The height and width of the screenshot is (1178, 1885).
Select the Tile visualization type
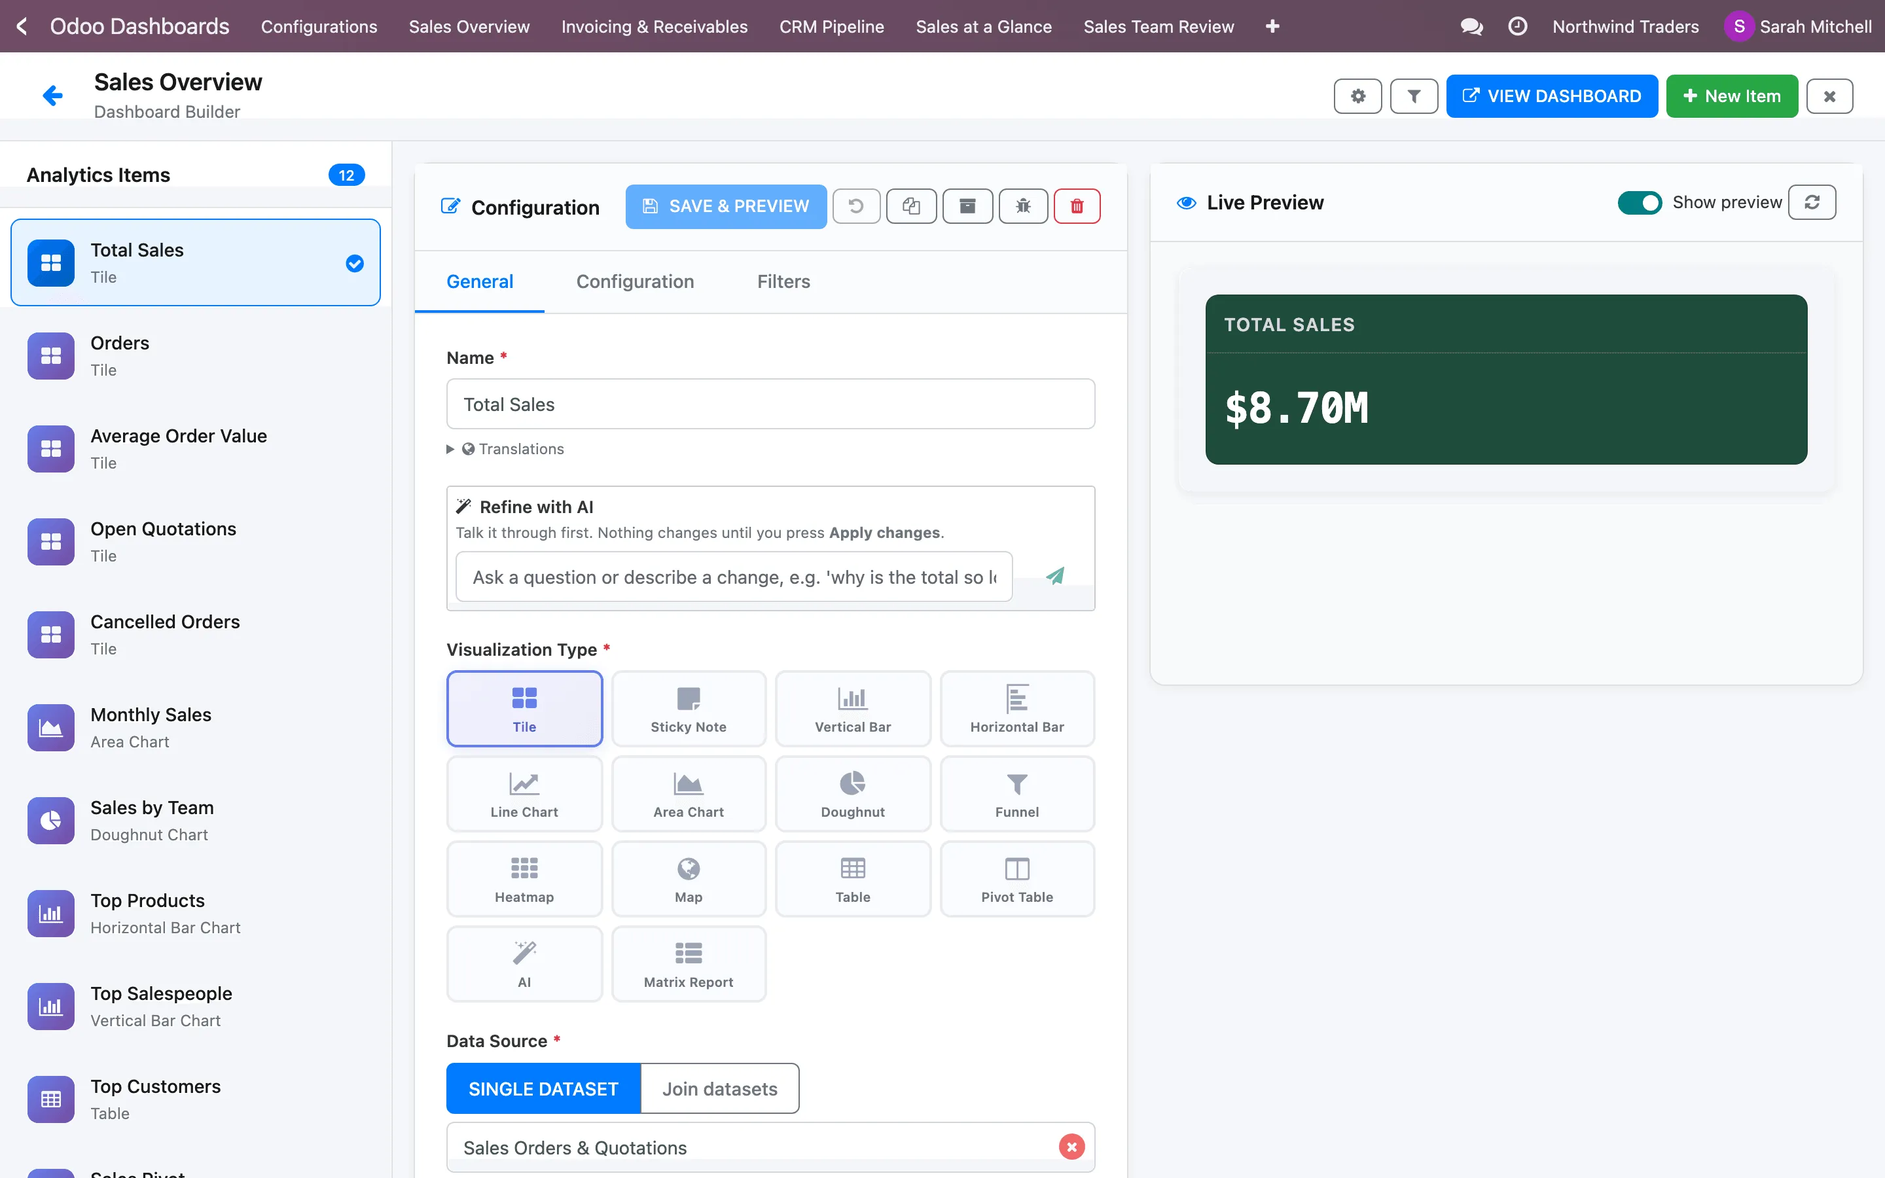524,709
